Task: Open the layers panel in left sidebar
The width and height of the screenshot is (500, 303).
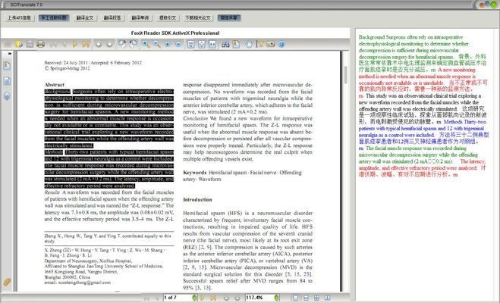Action: click(x=8, y=96)
